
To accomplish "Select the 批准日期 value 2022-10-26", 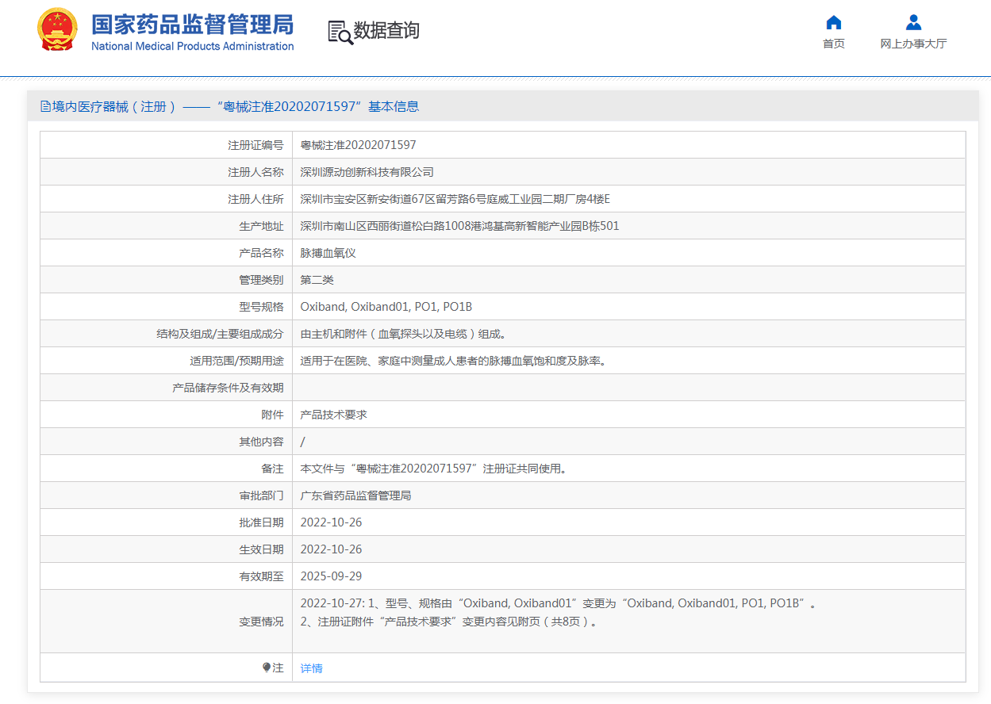I will tap(331, 522).
